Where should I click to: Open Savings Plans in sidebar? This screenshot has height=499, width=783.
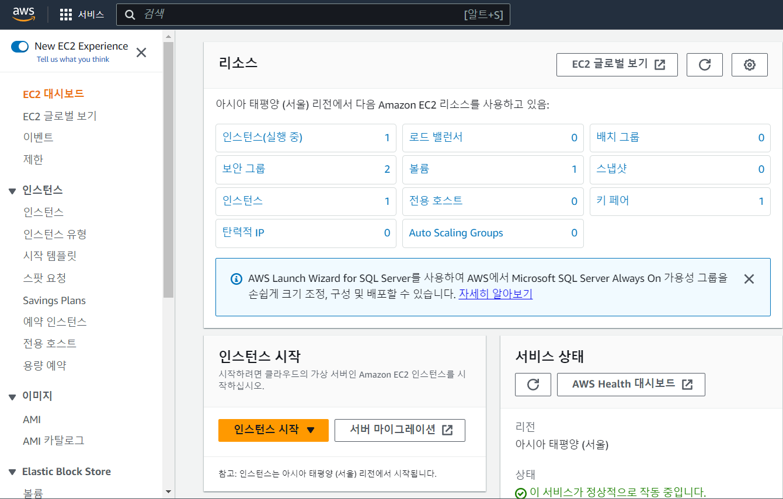[x=54, y=301]
